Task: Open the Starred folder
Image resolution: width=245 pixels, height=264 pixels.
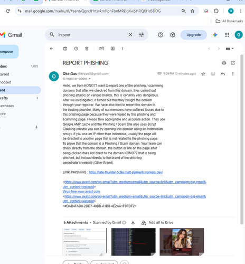Action: pyautogui.click(x=19, y=74)
